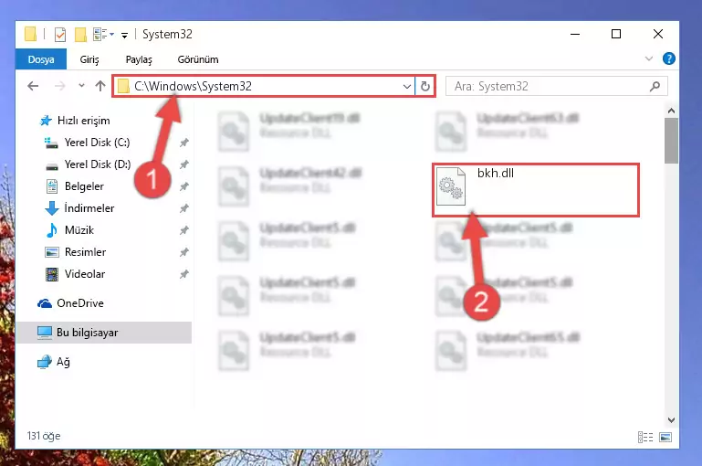Close the System32 window

tap(657, 34)
